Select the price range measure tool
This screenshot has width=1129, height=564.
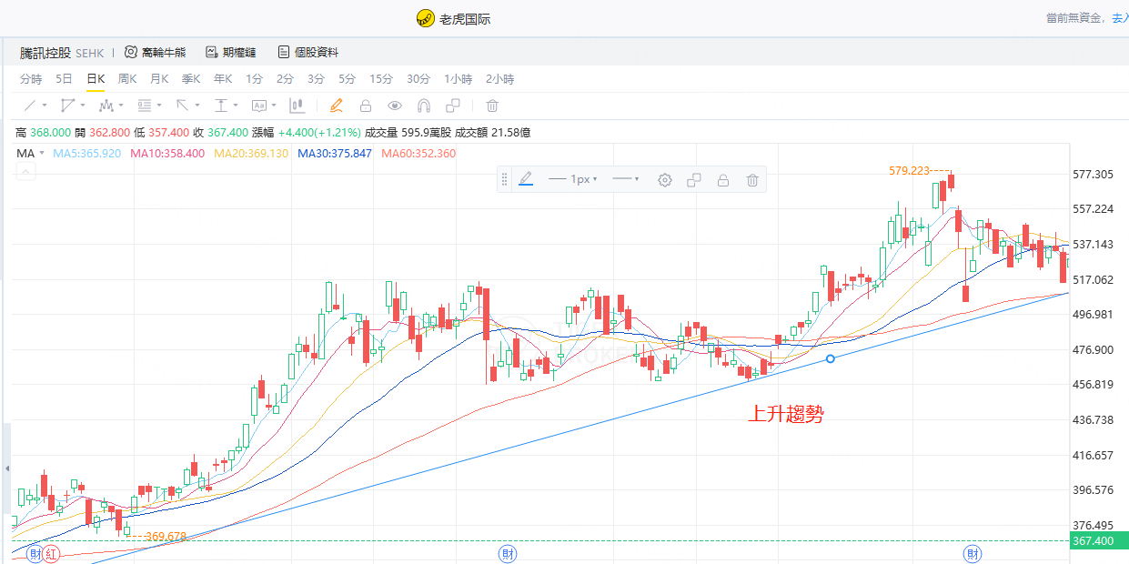pyautogui.click(x=220, y=106)
